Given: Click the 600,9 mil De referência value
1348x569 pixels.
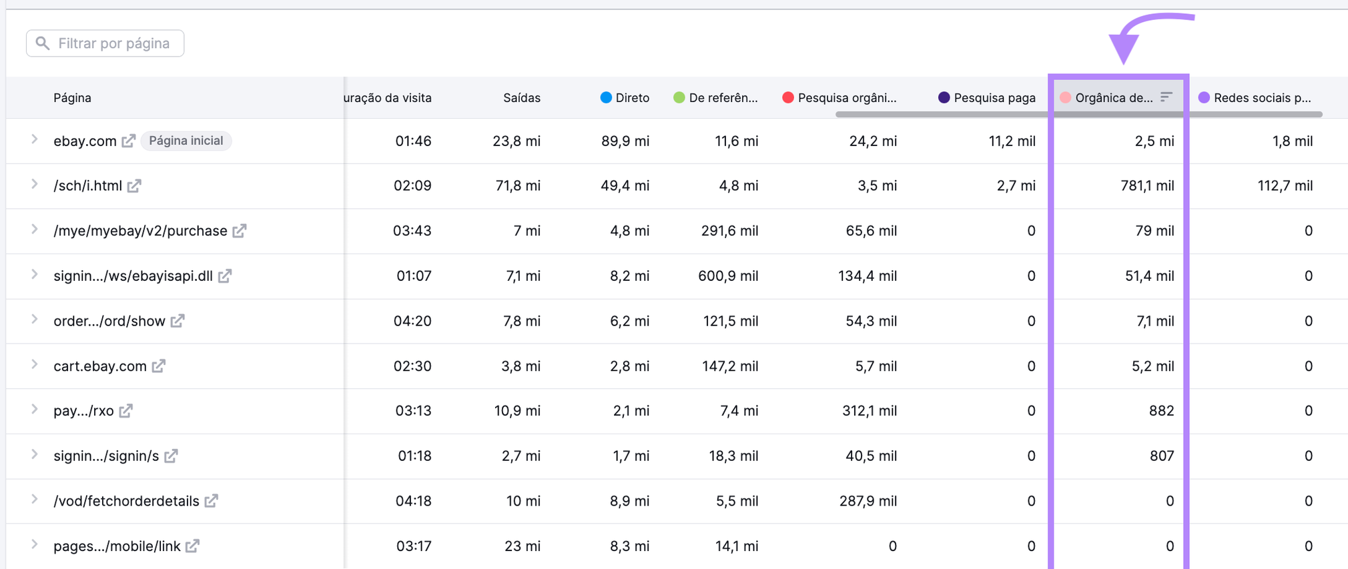Looking at the screenshot, I should coord(728,275).
